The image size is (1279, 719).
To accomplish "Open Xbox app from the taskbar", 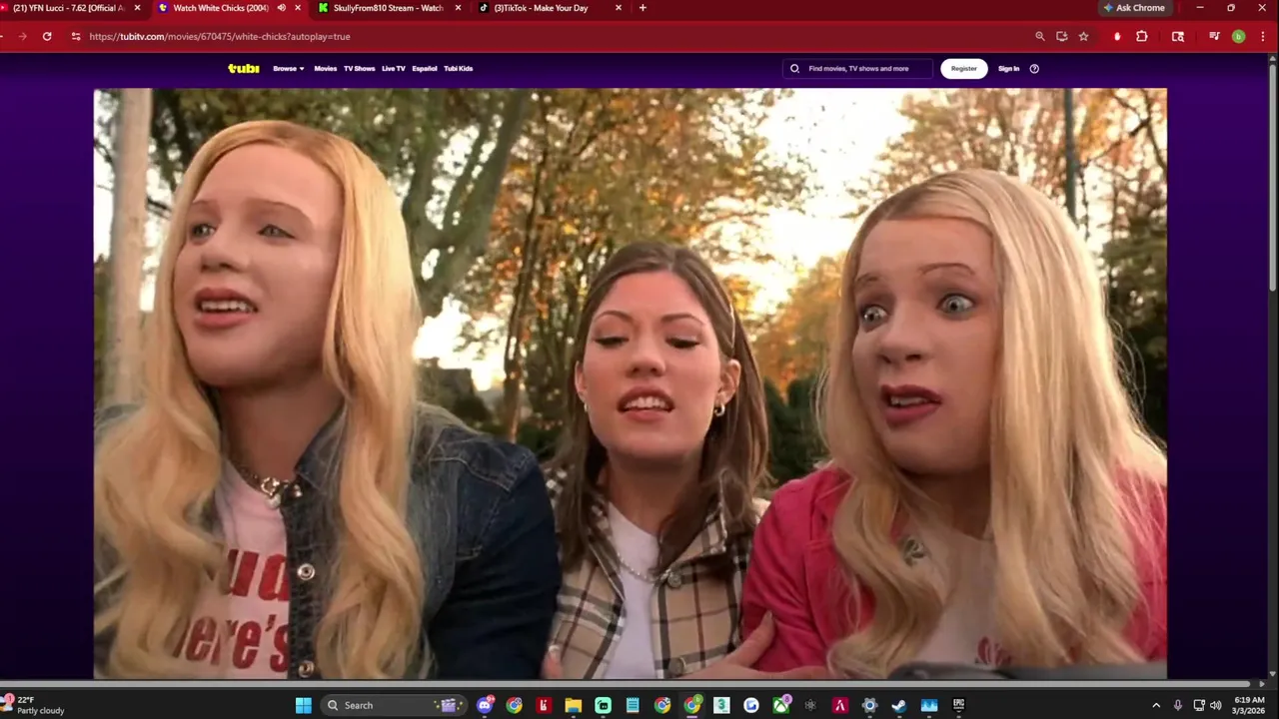I will point(780,705).
